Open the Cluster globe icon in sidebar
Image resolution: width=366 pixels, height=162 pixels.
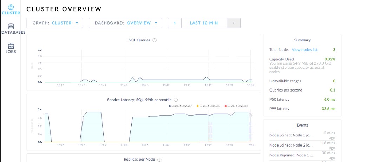(x=11, y=7)
